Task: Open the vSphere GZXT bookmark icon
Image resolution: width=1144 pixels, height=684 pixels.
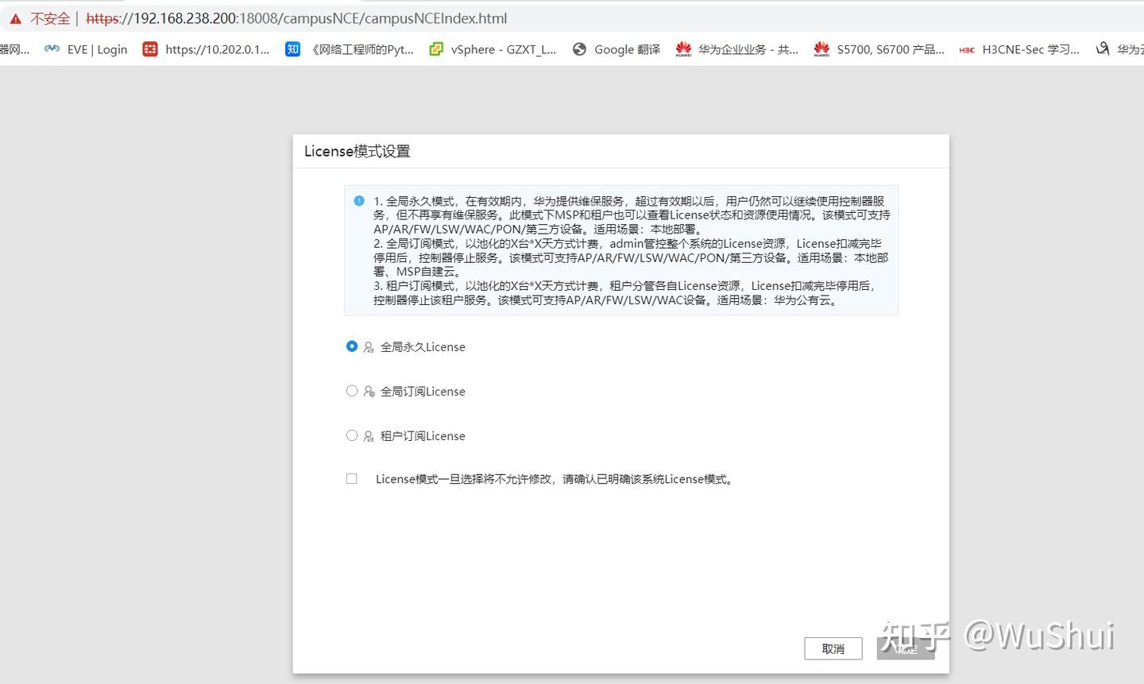Action: [435, 48]
